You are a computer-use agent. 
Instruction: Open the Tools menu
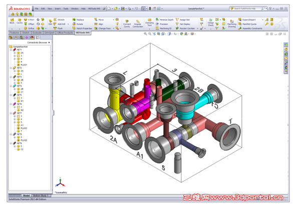tap(66, 8)
